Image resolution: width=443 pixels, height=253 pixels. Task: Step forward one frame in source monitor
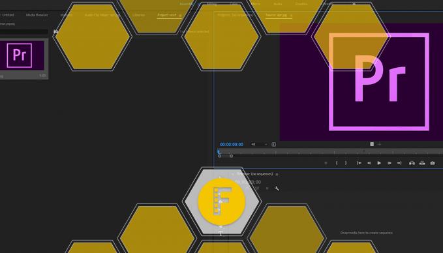pyautogui.click(x=390, y=163)
